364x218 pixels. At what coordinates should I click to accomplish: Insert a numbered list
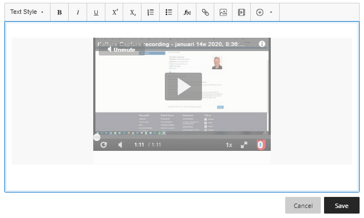point(150,12)
